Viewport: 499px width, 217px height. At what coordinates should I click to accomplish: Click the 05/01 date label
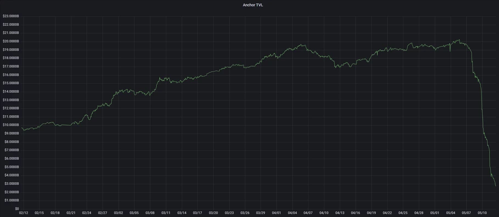(x=435, y=213)
